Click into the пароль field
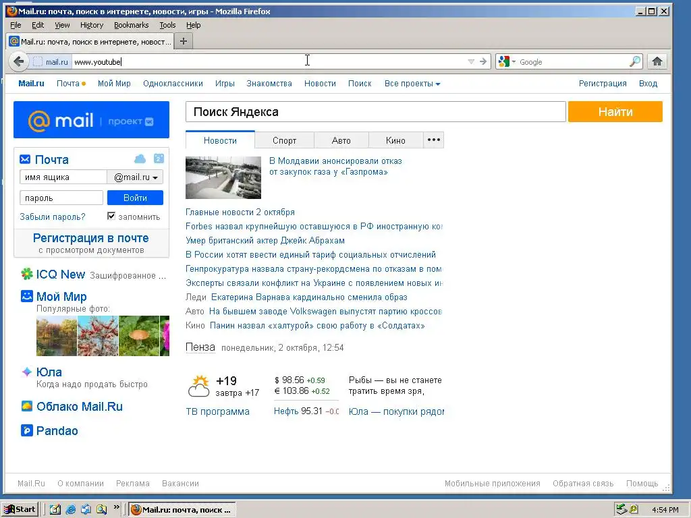This screenshot has width=691, height=518. click(61, 198)
